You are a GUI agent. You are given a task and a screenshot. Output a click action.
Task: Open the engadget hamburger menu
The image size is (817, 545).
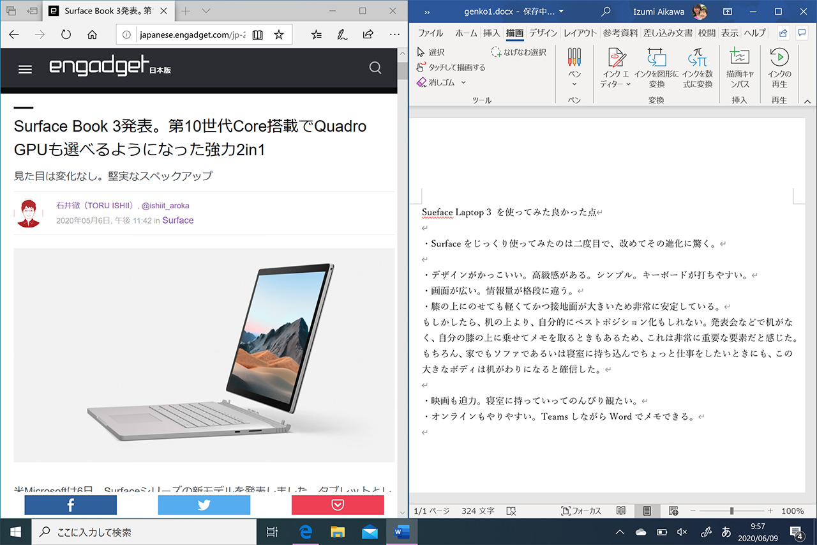click(25, 69)
